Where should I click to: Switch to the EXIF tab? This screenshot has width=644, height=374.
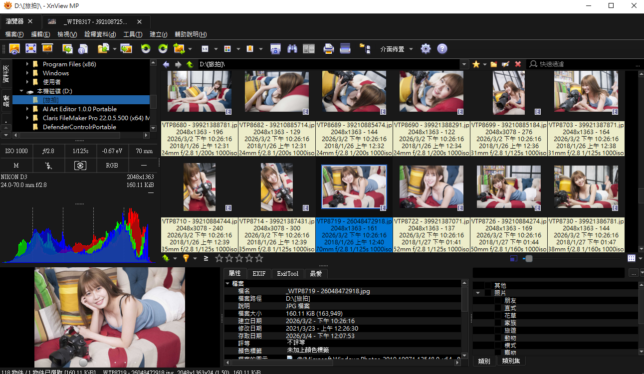[x=259, y=273]
